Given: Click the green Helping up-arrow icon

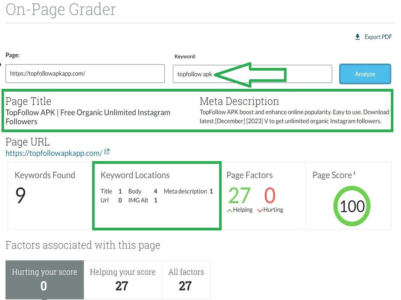Looking at the screenshot, I should pos(229,210).
